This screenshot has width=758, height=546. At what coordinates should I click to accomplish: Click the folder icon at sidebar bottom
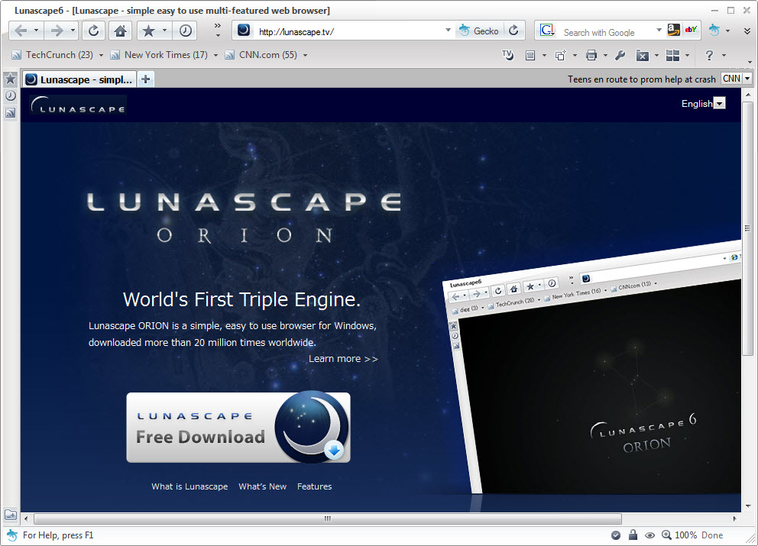point(10,515)
